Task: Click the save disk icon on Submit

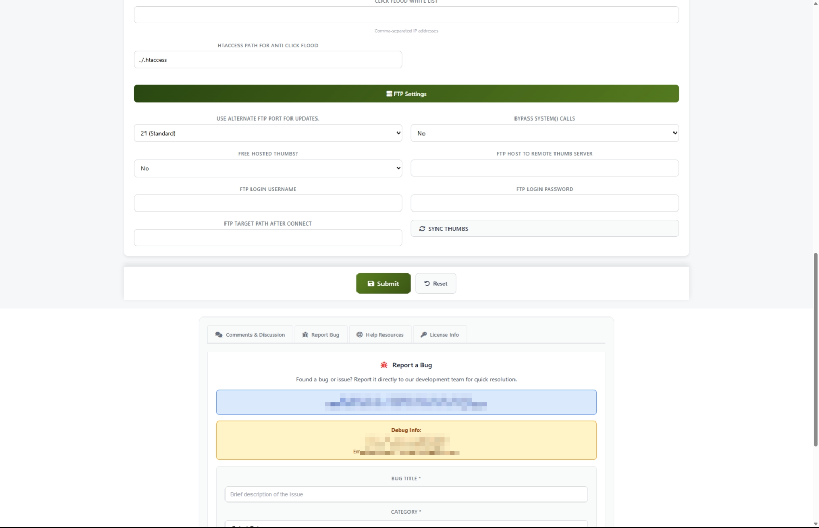Action: click(x=371, y=284)
